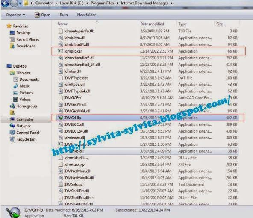Select IDMIECC.dll file icon

tap(60, 124)
